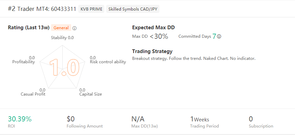Click the 30.39% ROI value
The width and height of the screenshot is (295, 135).
tap(19, 119)
